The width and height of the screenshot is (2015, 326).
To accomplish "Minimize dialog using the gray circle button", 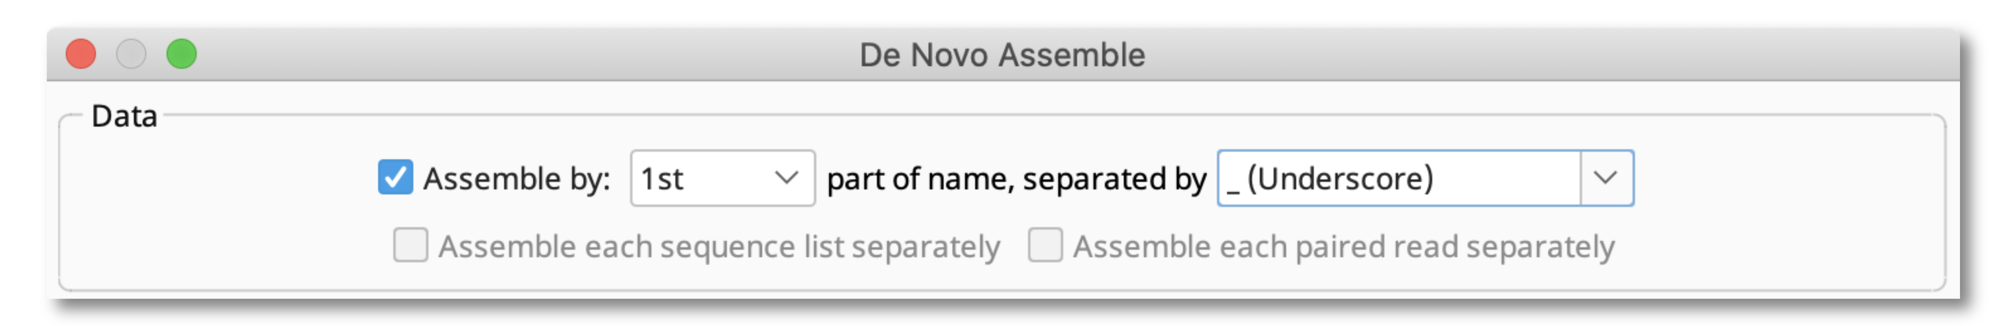I will [131, 54].
